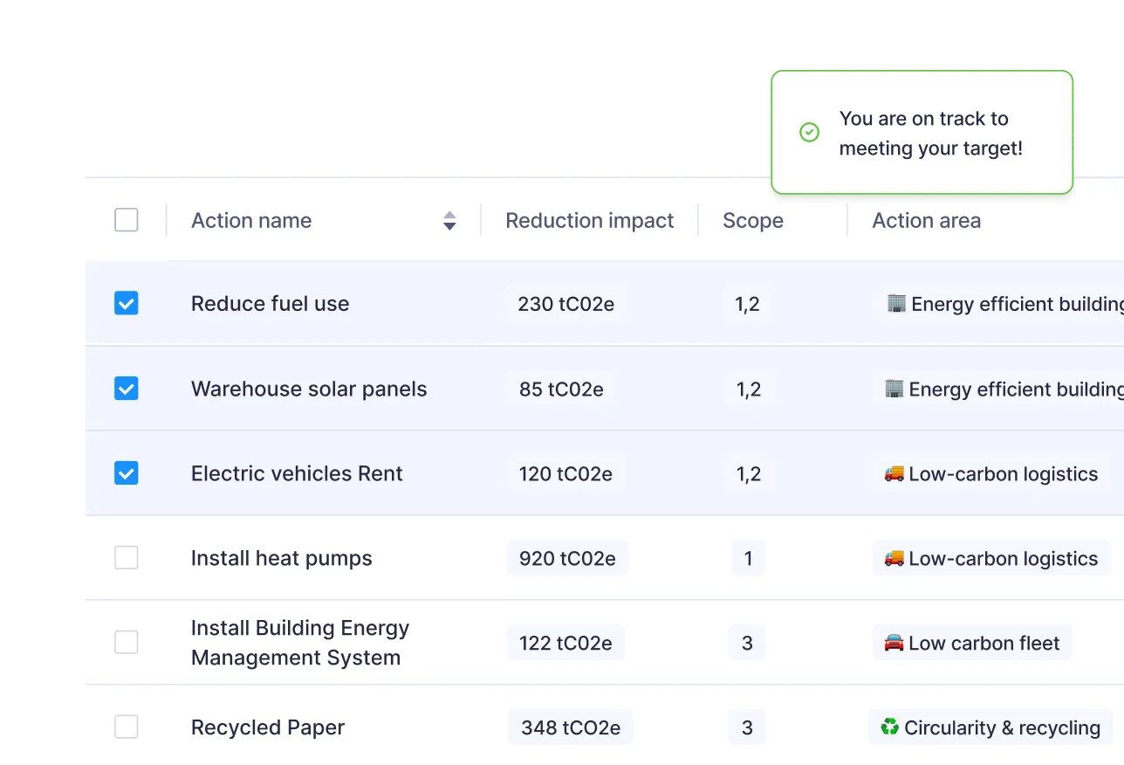1124x765 pixels.
Task: Select the recycling icon beside Circularity & recycling
Action: (888, 727)
